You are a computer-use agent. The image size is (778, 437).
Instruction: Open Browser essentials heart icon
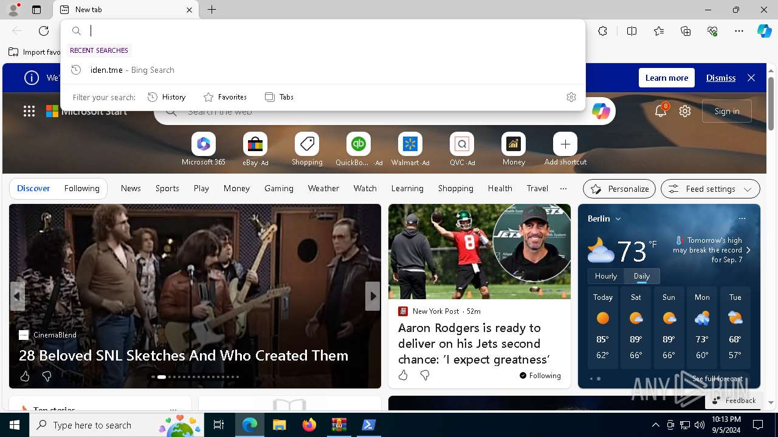(712, 31)
